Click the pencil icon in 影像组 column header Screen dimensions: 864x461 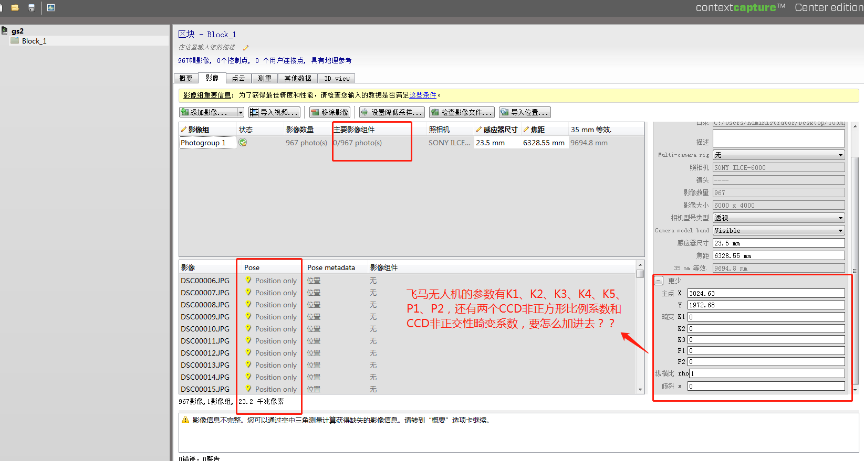pyautogui.click(x=184, y=130)
